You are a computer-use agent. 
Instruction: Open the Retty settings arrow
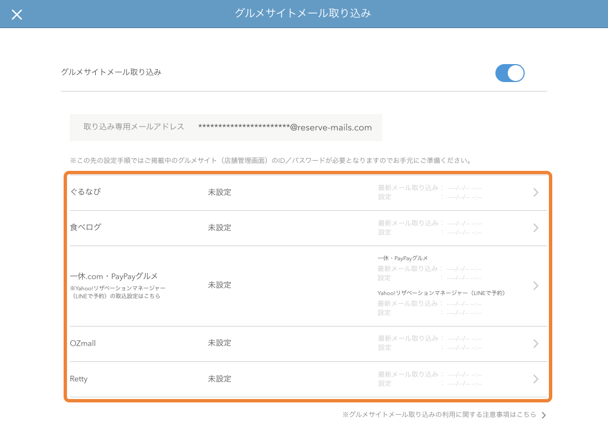[x=535, y=379]
